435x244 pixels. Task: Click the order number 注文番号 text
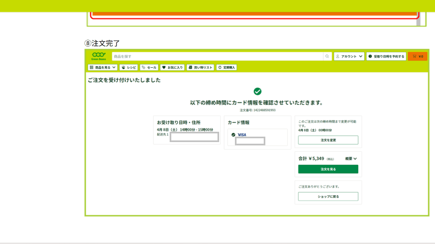[257, 110]
